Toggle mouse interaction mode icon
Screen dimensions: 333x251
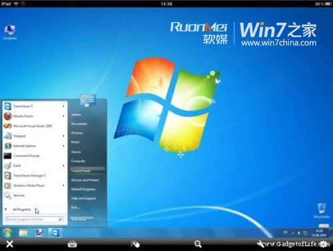[135, 244]
